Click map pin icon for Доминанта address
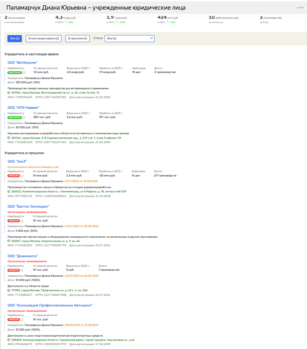This screenshot has width=307, height=349. (x=8, y=290)
